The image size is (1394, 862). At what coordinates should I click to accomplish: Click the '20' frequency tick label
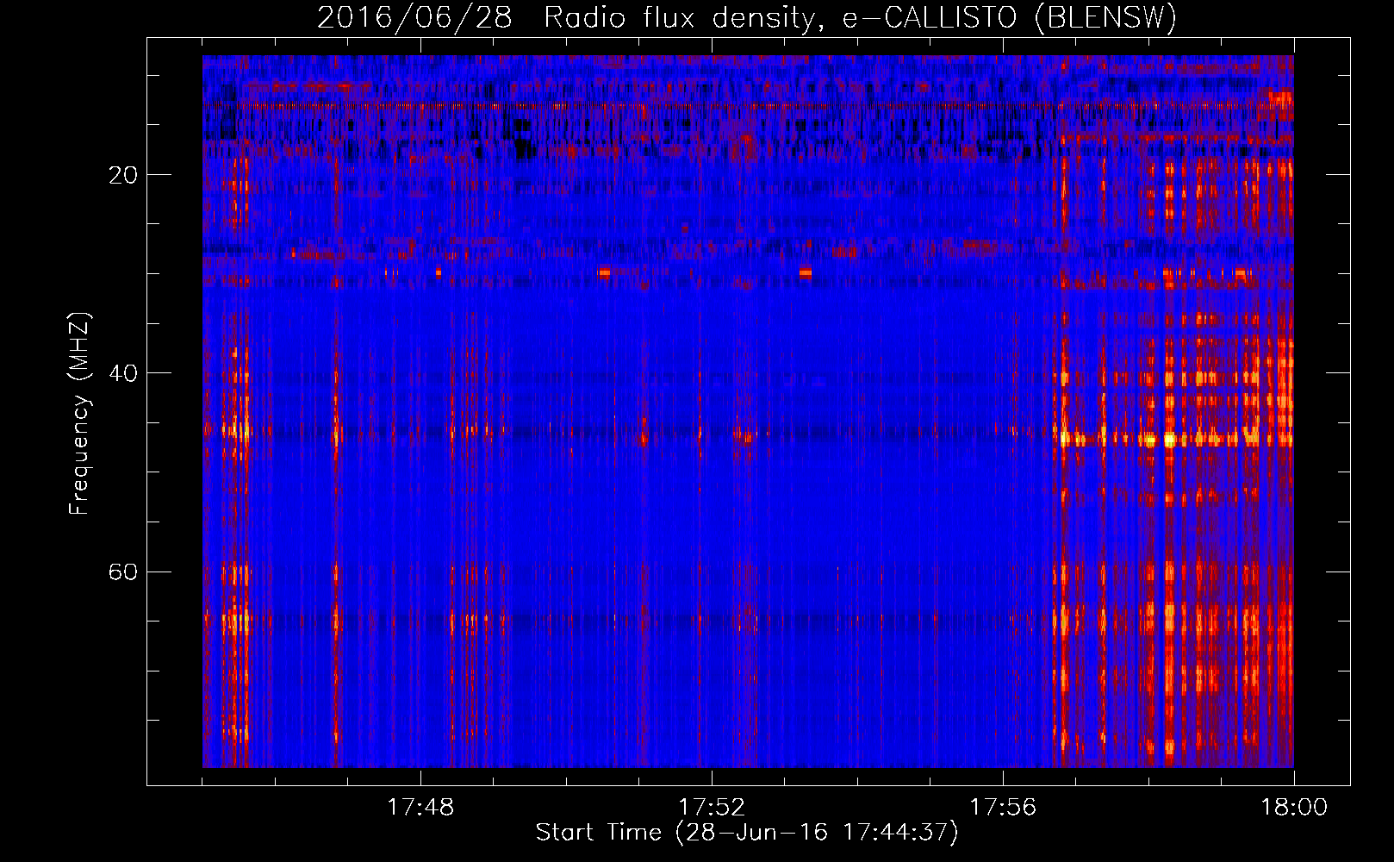point(123,175)
